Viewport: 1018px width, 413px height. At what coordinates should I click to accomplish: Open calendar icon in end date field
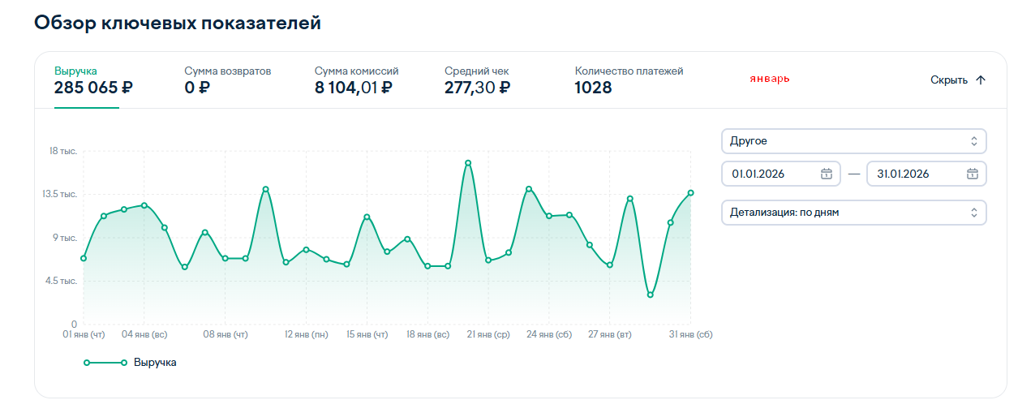(x=972, y=174)
